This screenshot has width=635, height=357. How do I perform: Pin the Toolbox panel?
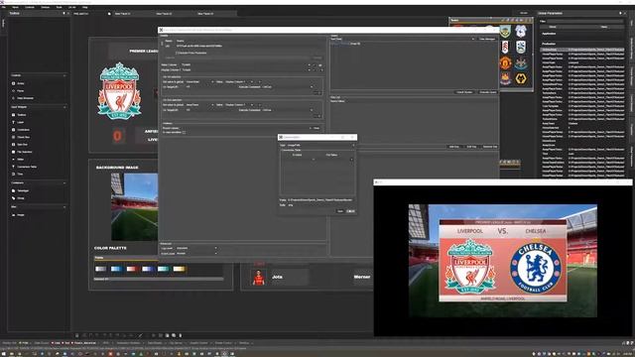coord(63,13)
